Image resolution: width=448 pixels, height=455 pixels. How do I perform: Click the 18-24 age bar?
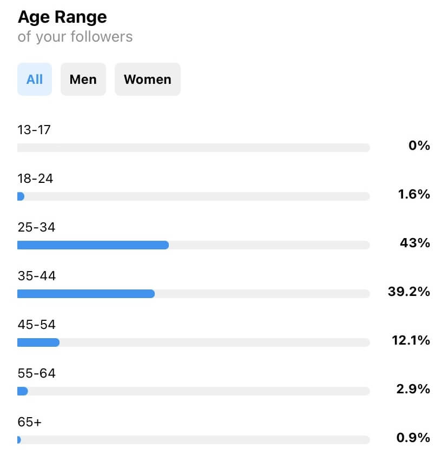(193, 196)
